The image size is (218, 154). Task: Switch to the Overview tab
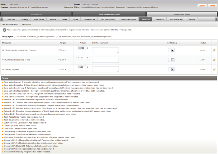coord(11,20)
